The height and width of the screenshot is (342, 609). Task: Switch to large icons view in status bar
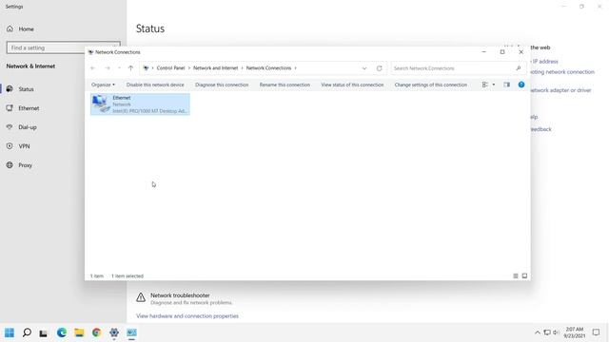524,276
